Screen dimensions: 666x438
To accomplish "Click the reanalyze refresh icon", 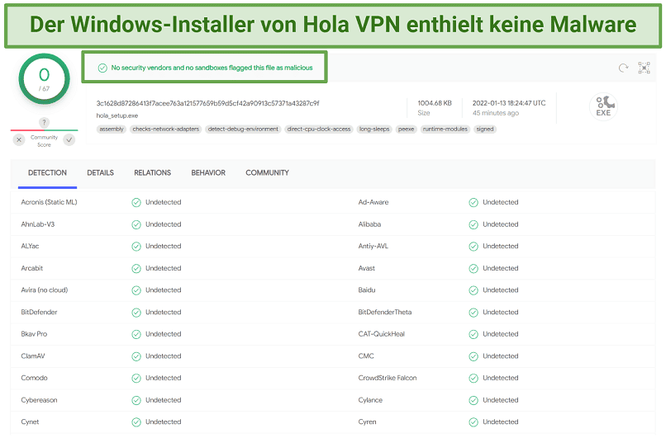I will 623,68.
